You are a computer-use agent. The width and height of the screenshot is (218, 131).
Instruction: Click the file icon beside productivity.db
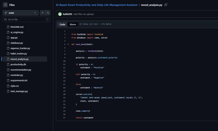pos(8,64)
